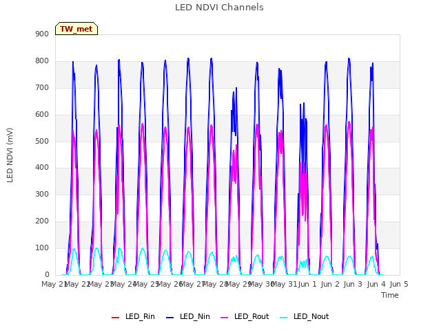
Task: Click the 800 y-axis tick value
Action: [x=42, y=61]
